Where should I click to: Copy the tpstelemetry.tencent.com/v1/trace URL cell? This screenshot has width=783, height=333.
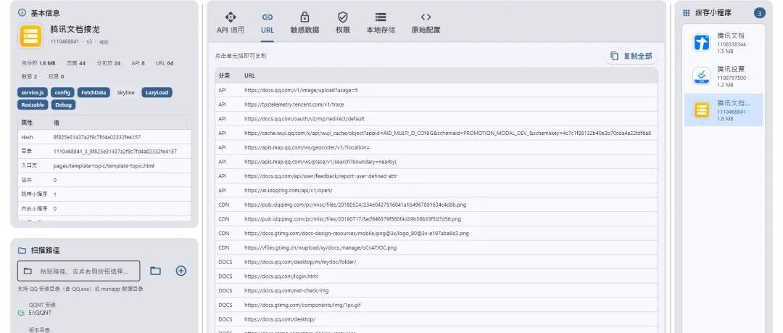click(294, 104)
